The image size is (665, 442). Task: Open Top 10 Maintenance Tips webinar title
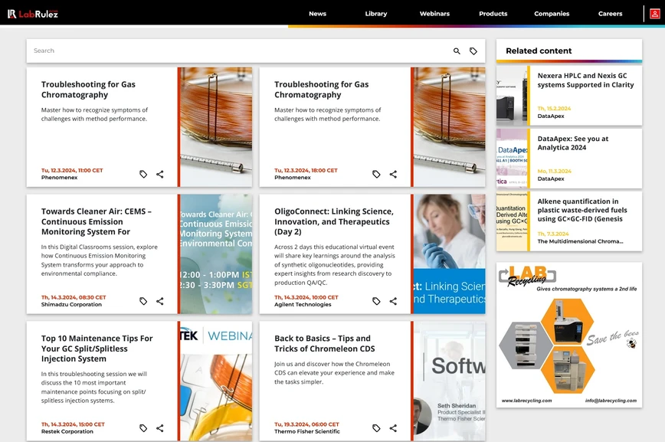coord(97,349)
